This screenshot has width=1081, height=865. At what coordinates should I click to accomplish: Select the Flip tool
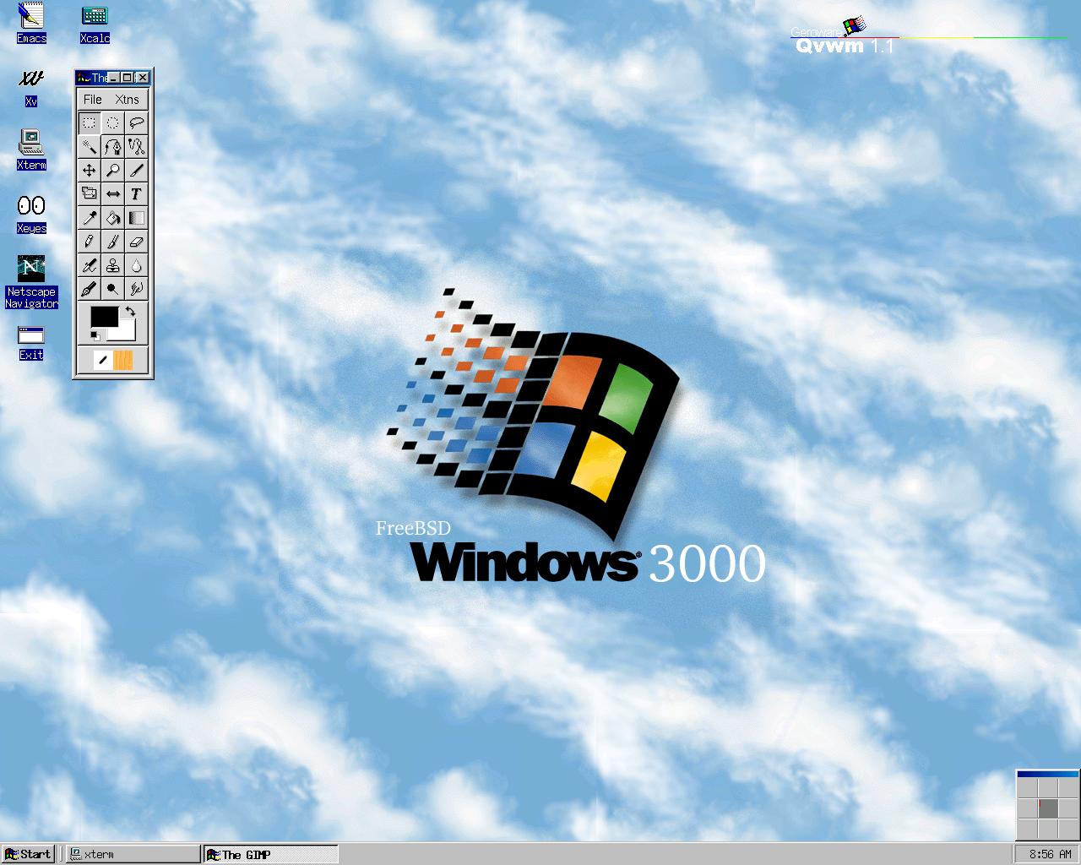(112, 193)
